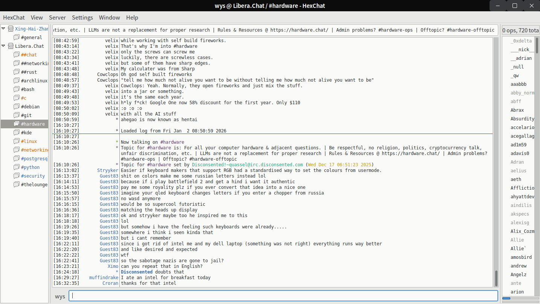Collapse the Xing-Hai-Zhang network tree

pyautogui.click(x=4, y=29)
